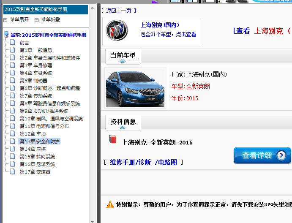Viewport: 292px width, 223px height.
Task: Open tree root 当前:2015款别克全新英朗维修手册
Action: 49,35
